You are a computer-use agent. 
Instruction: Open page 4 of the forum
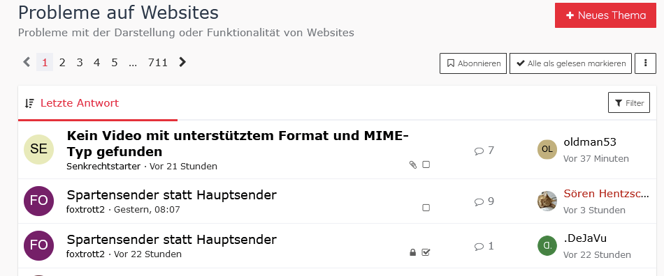point(97,63)
